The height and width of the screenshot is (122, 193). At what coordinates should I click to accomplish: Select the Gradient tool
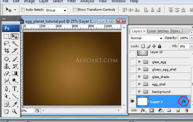15,73
